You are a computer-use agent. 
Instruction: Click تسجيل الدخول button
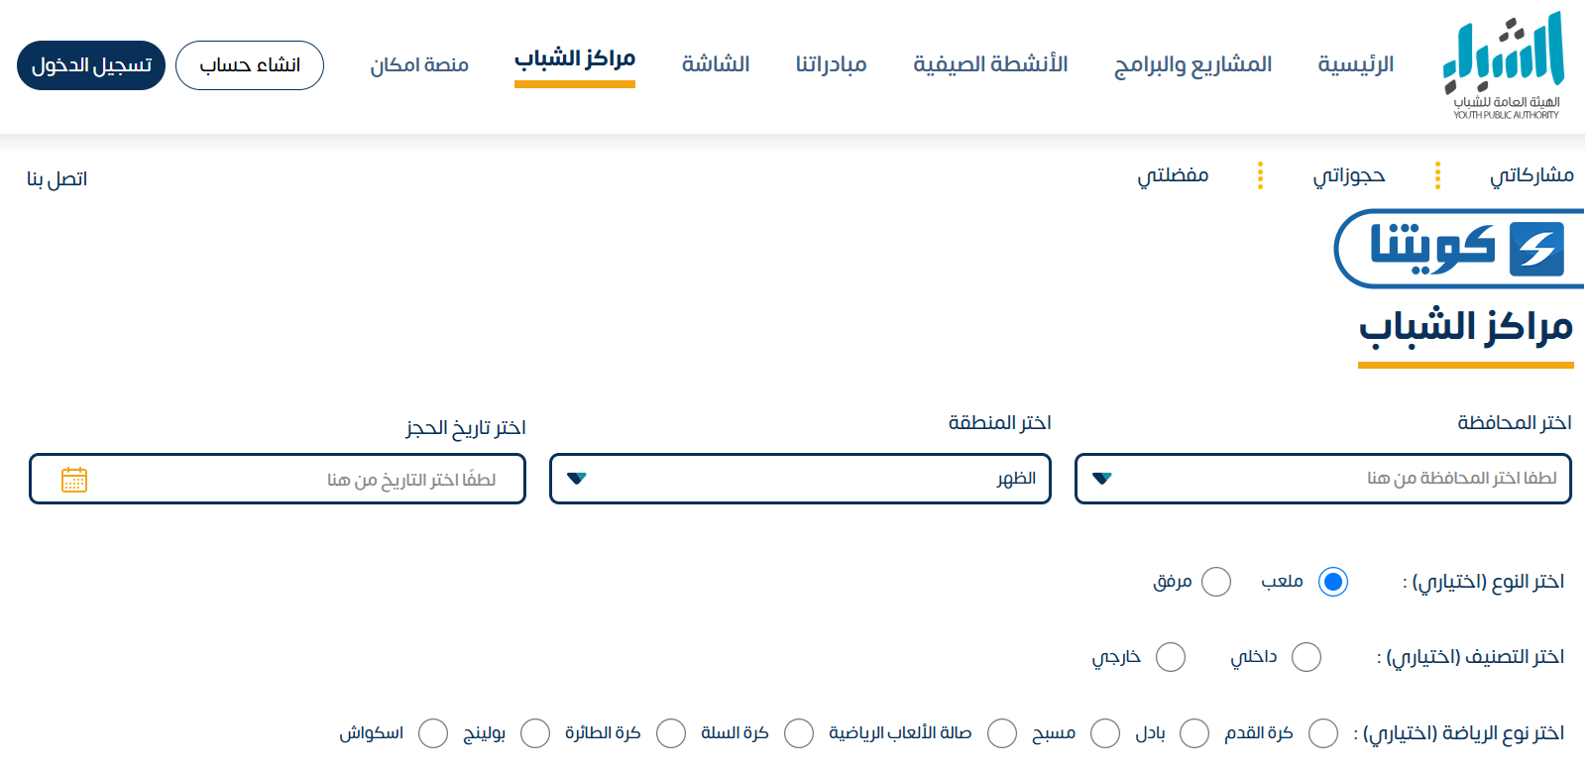point(91,65)
